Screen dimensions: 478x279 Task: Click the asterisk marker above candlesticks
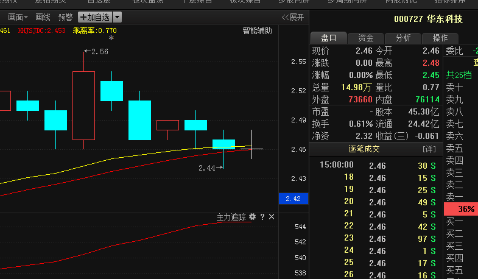pyautogui.click(x=111, y=38)
